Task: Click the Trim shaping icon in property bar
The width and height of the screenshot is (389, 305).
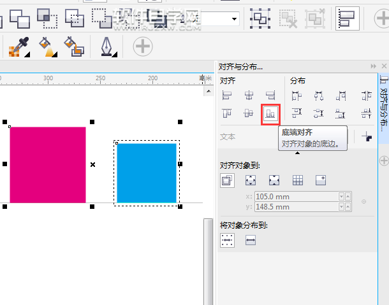Action: point(20,19)
